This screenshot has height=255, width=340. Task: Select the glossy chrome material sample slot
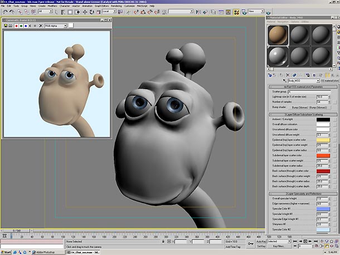pyautogui.click(x=278, y=56)
